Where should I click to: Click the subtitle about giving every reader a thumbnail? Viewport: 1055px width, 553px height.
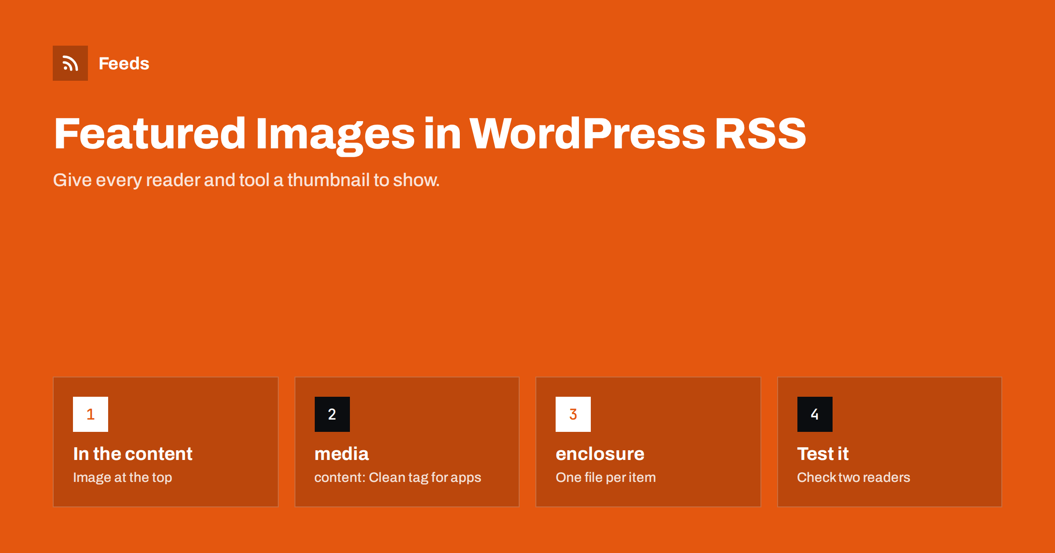click(x=246, y=180)
